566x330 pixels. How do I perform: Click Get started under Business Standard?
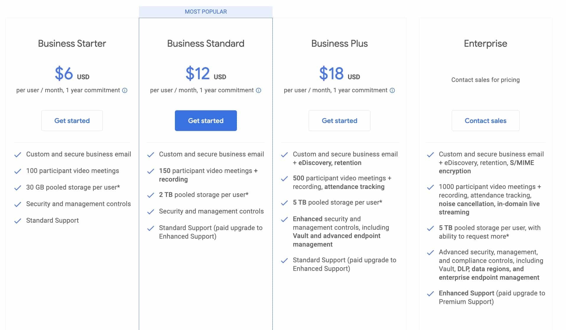tap(206, 120)
